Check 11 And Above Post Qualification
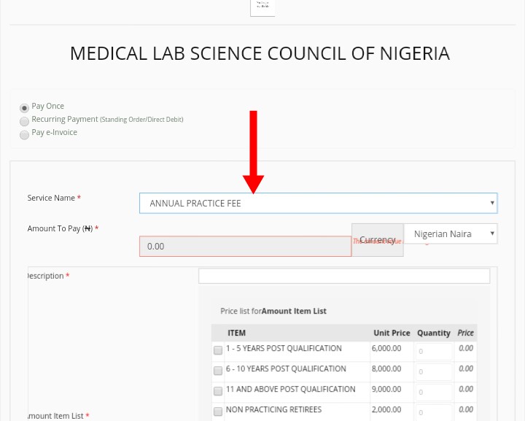 [x=218, y=391]
